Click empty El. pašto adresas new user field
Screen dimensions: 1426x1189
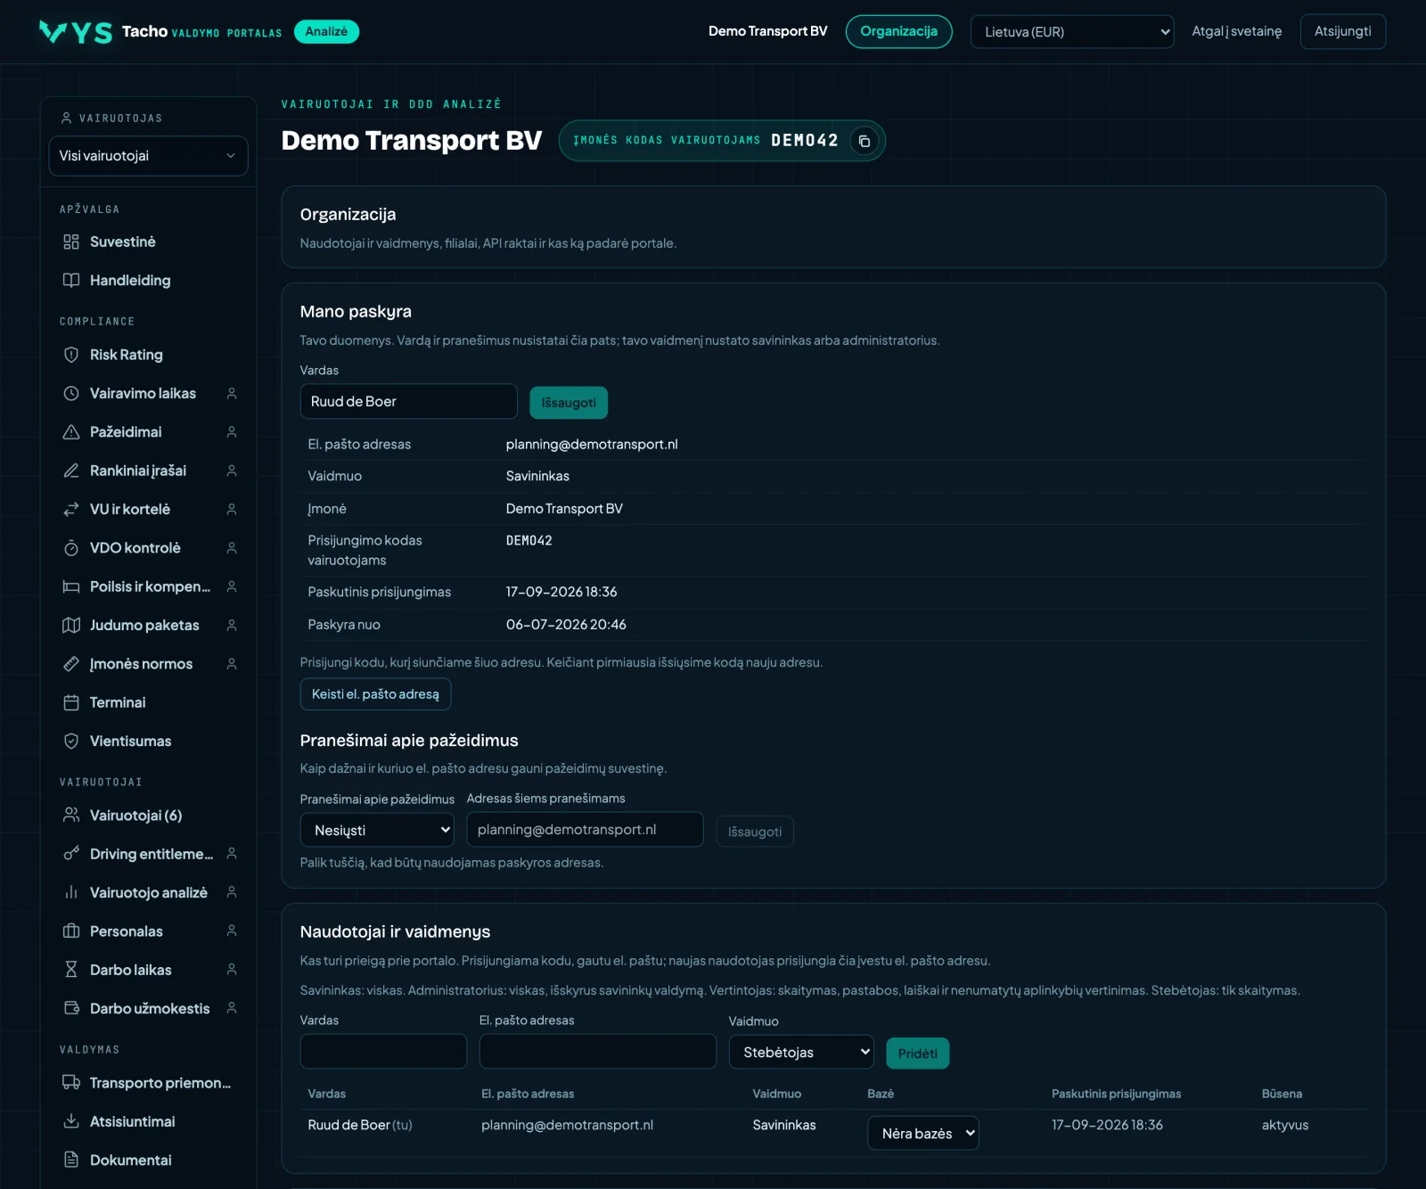pyautogui.click(x=597, y=1052)
